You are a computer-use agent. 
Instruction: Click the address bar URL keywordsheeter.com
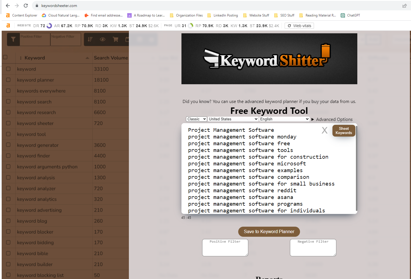tap(59, 6)
